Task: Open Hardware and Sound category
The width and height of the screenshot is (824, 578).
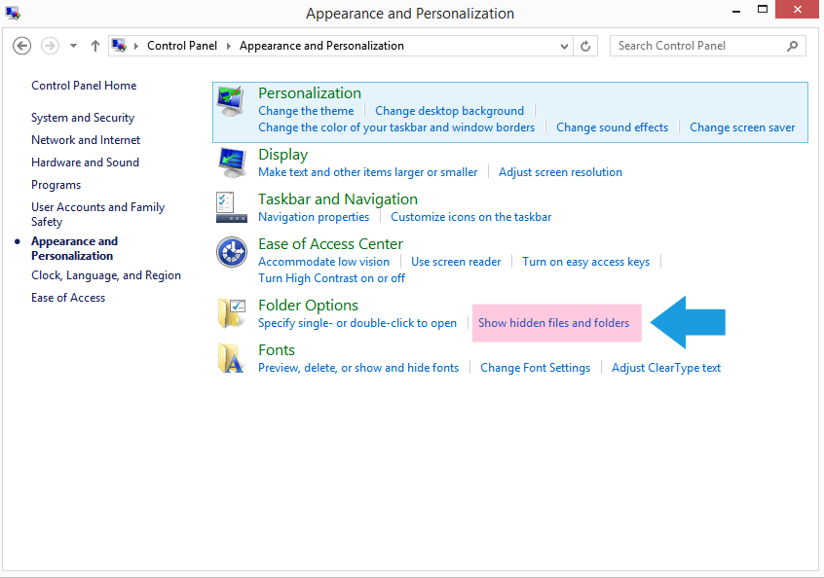Action: coord(85,163)
